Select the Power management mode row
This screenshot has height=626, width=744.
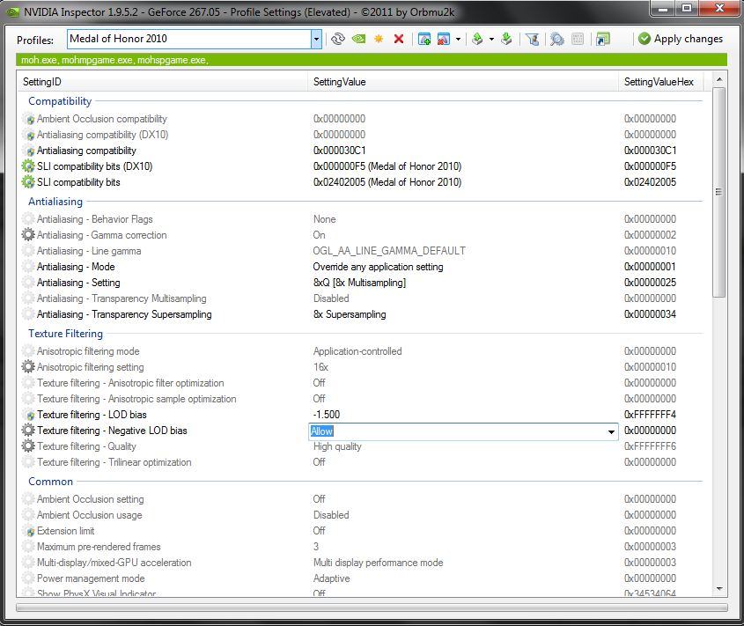(361, 578)
